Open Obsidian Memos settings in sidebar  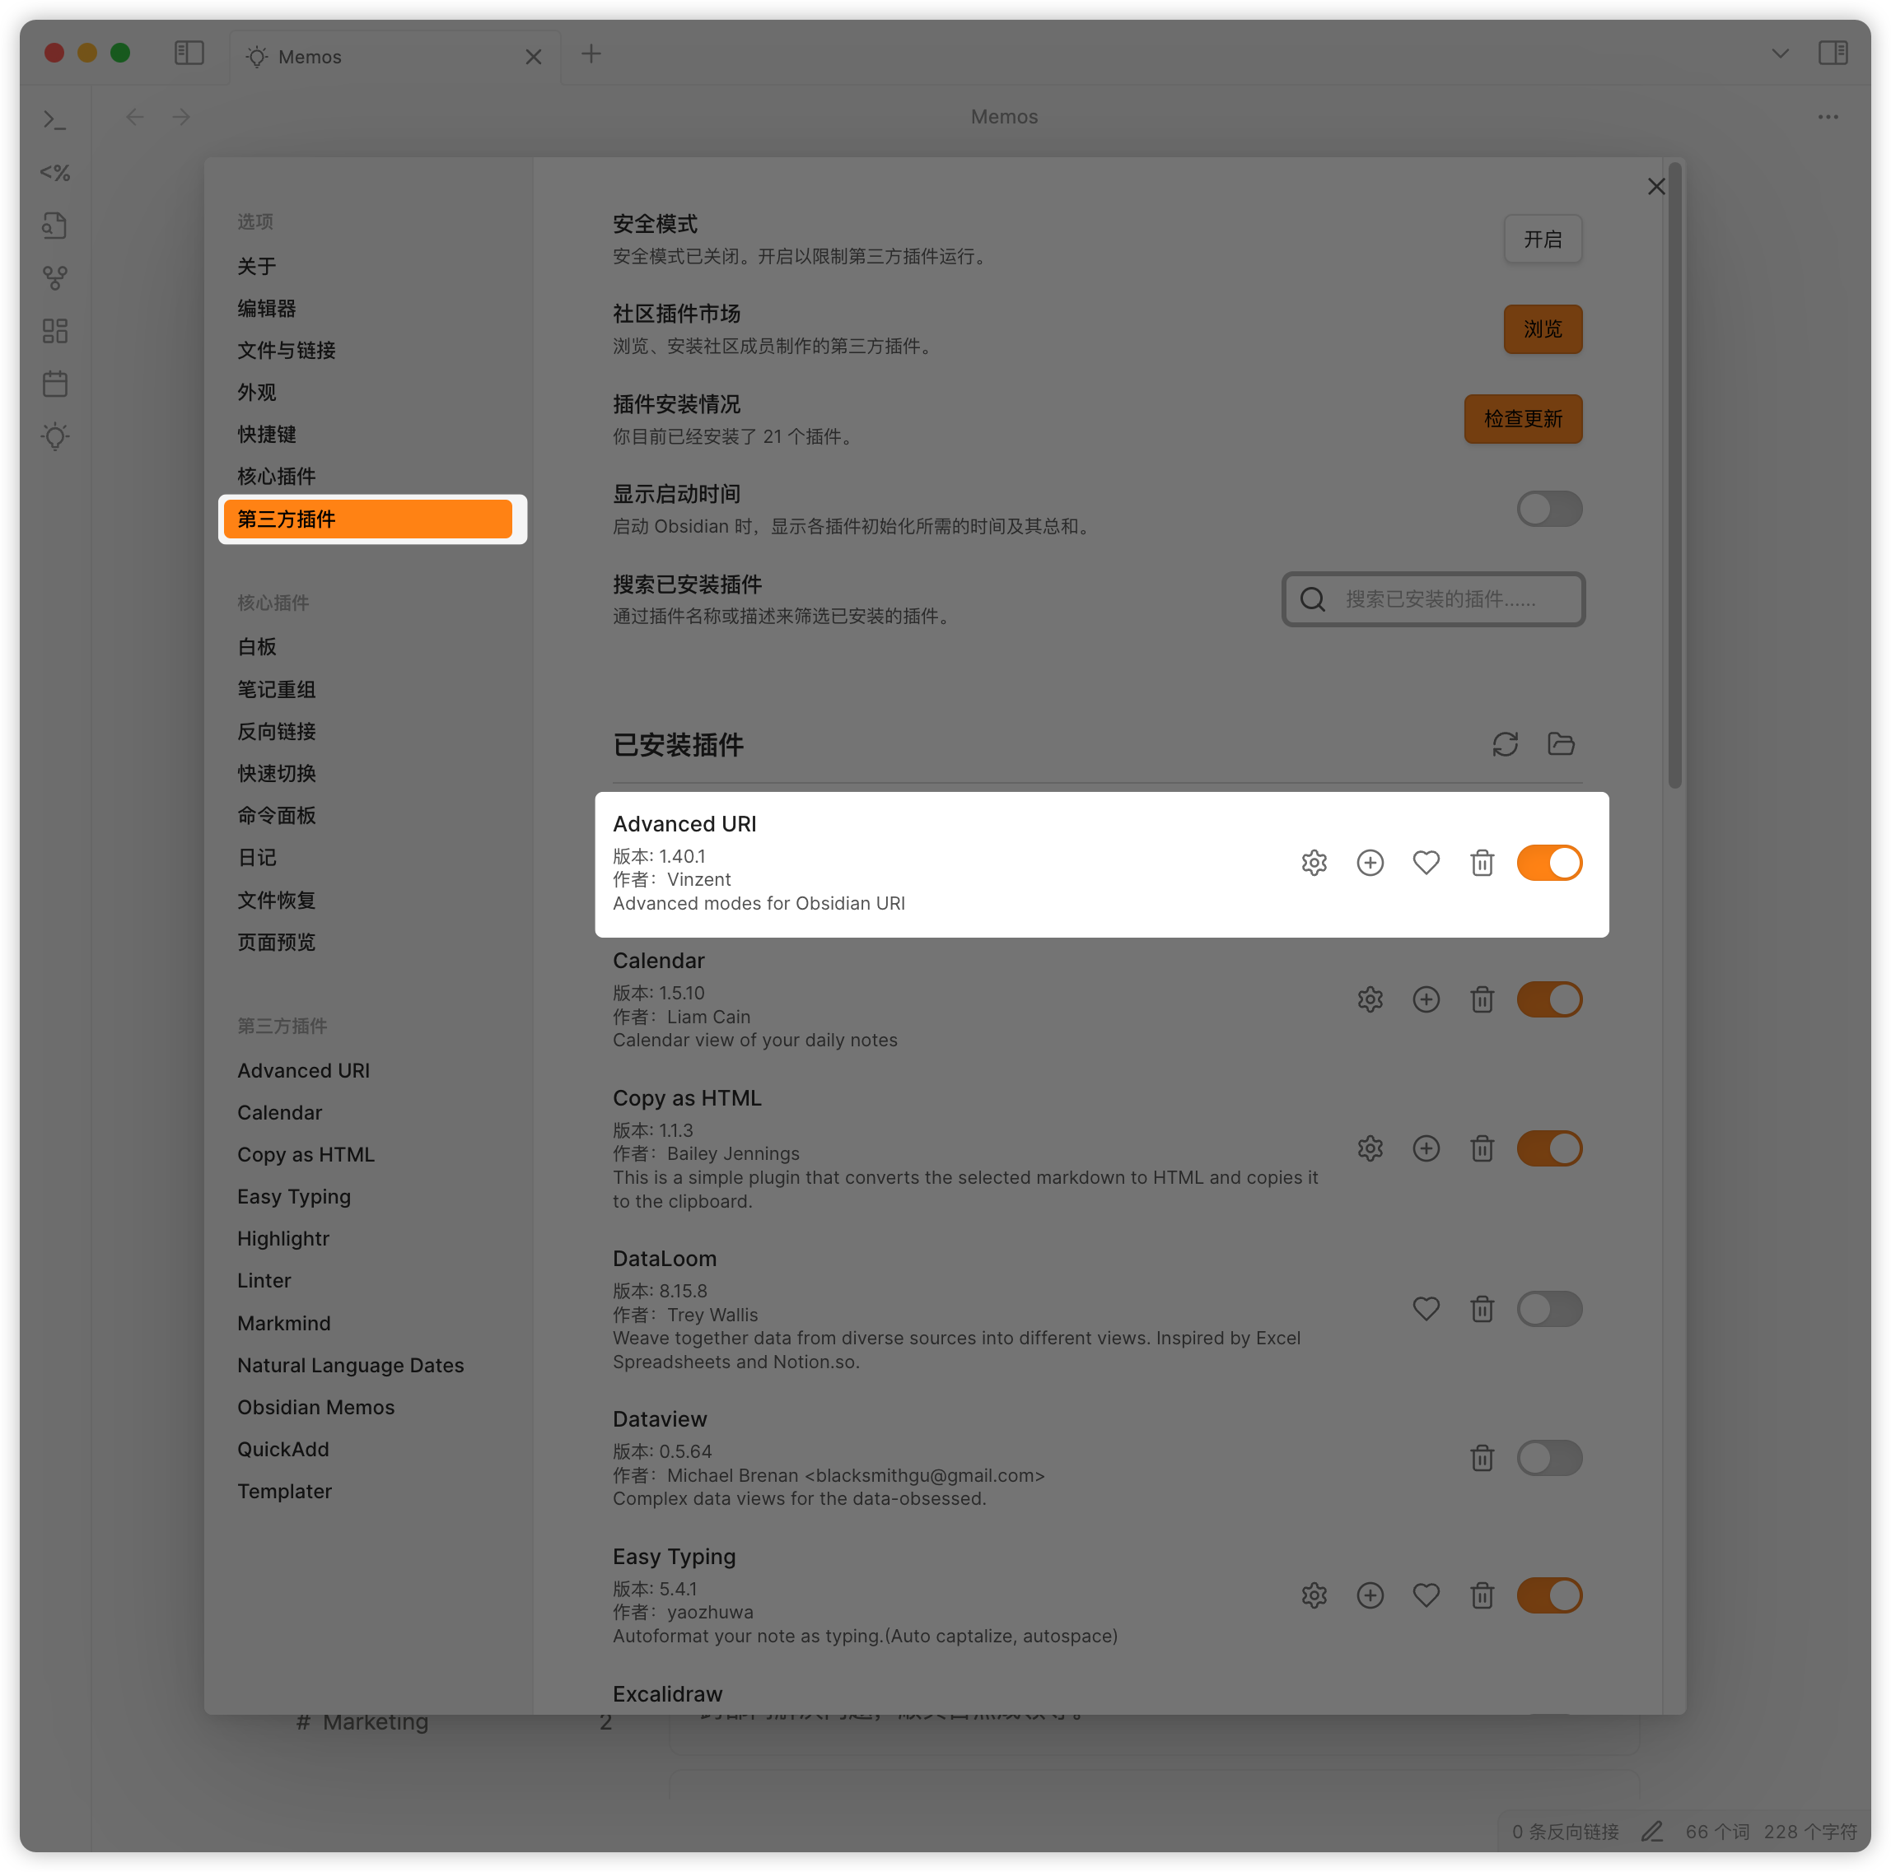[x=367, y=1406]
